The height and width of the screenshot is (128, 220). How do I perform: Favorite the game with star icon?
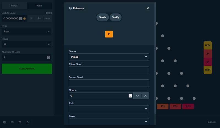[28, 122]
